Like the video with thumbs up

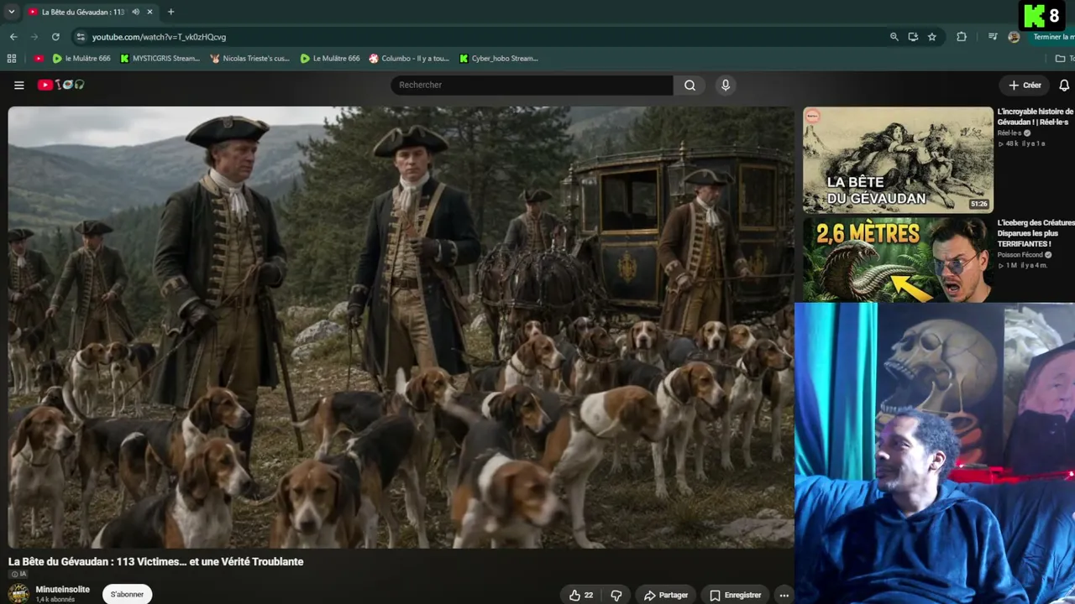[x=580, y=595]
